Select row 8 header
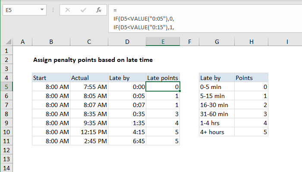 point(6,114)
